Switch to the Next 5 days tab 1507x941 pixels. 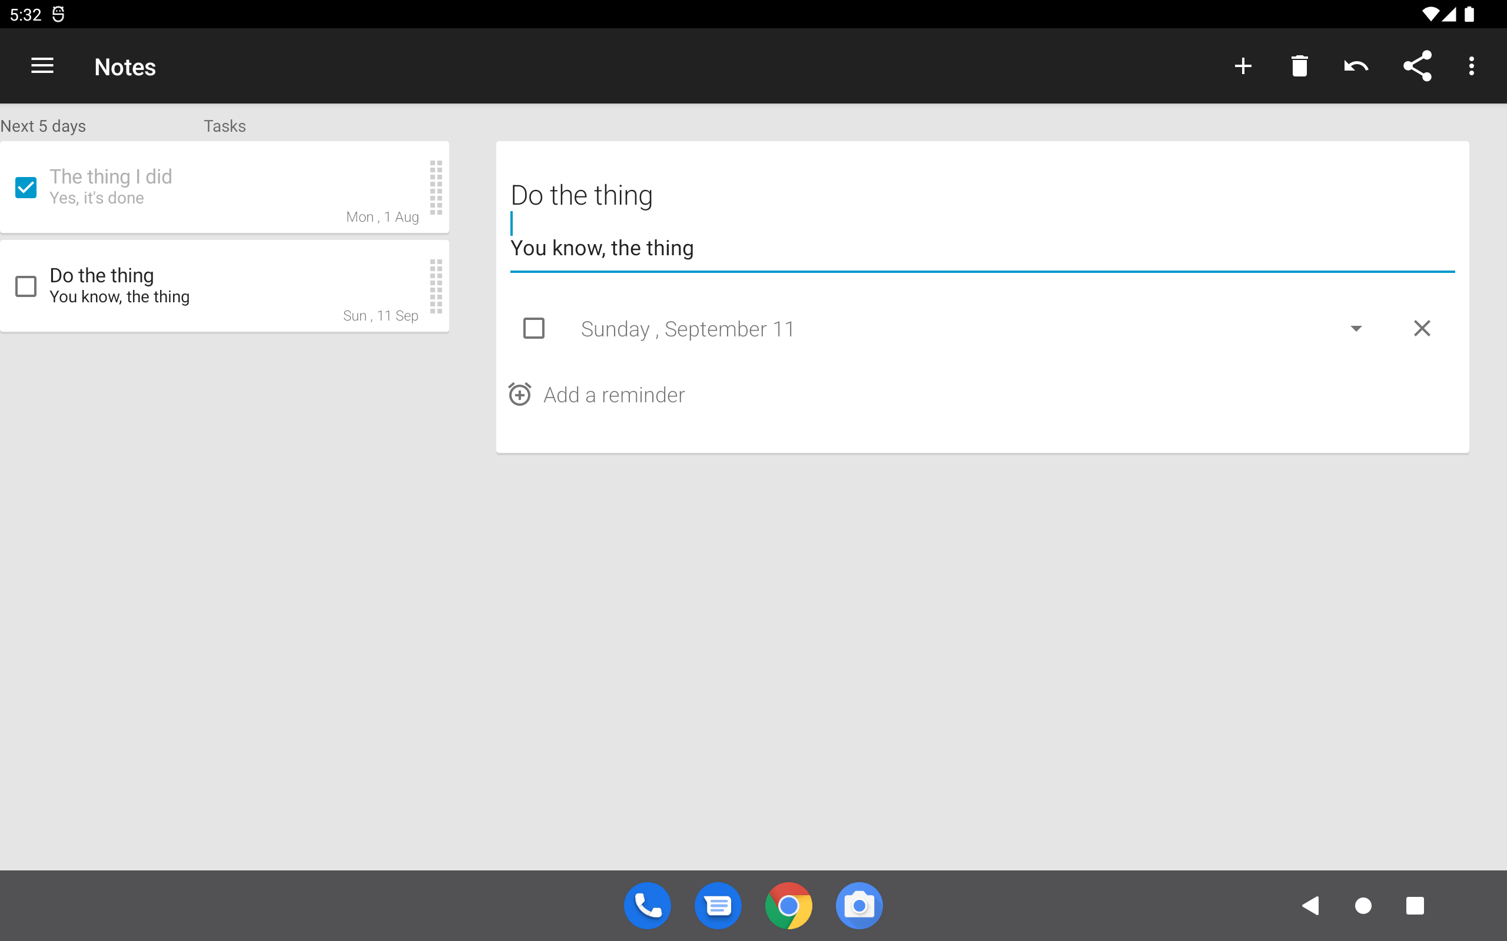44,126
